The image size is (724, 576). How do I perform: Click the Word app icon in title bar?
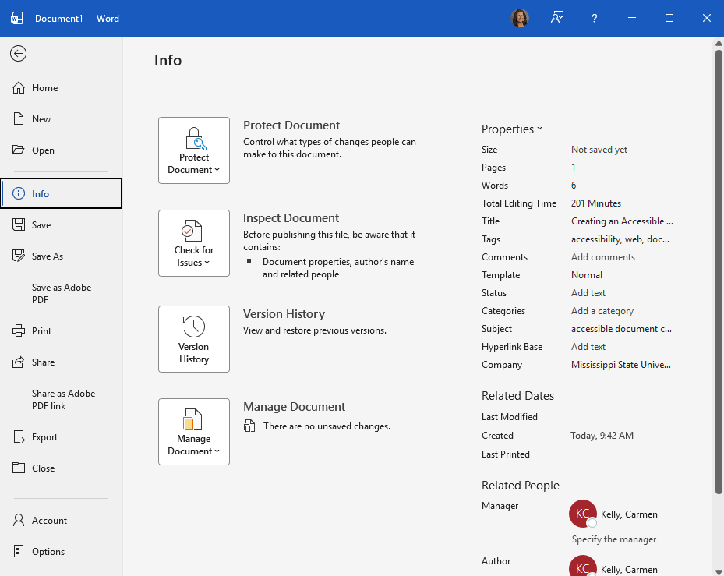click(x=17, y=19)
